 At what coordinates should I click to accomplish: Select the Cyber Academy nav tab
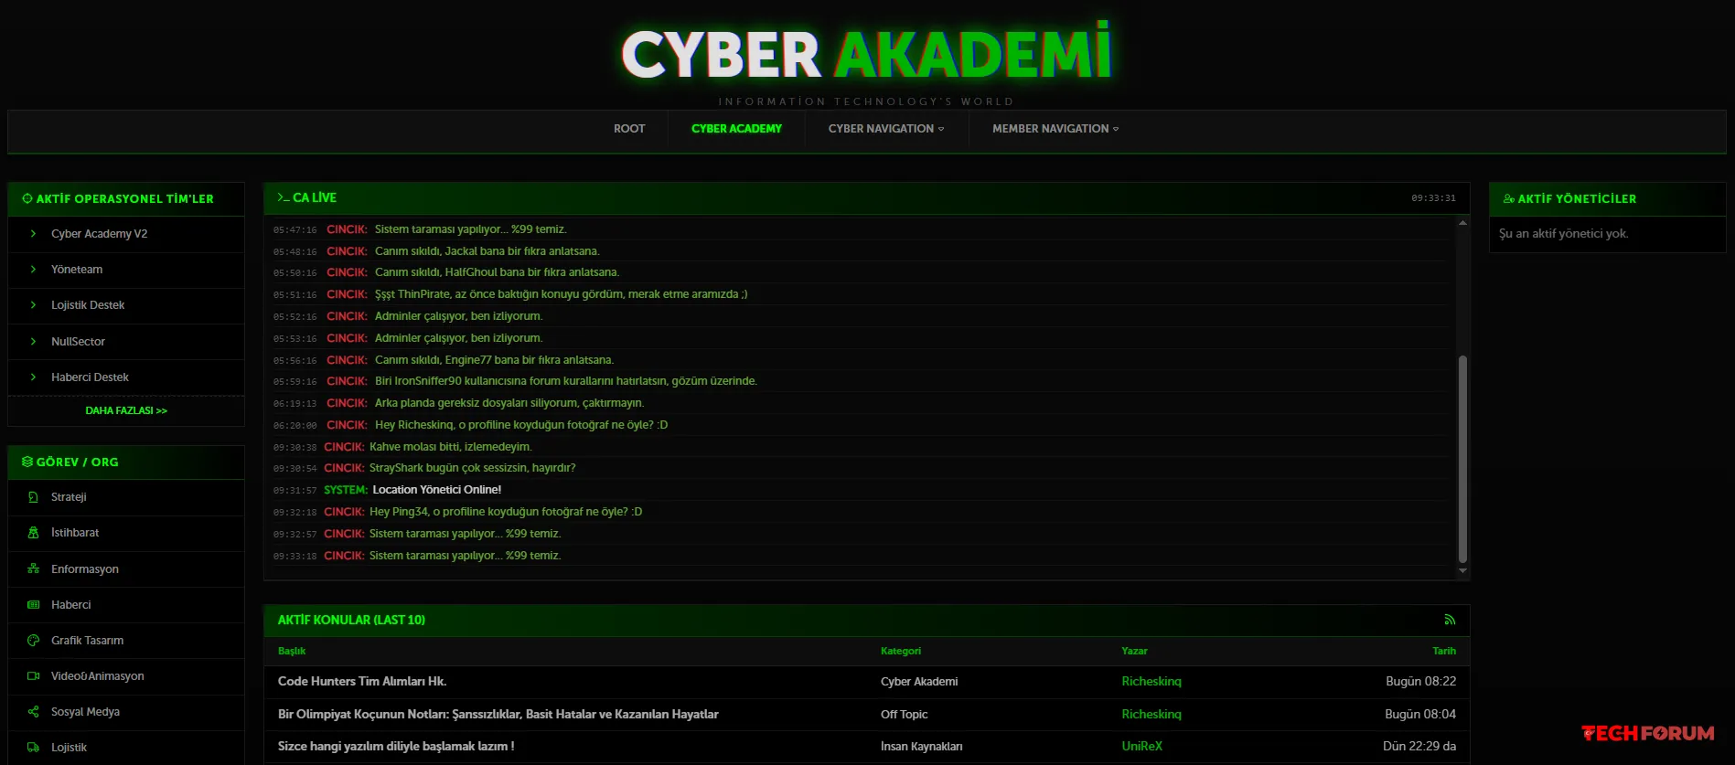736,129
